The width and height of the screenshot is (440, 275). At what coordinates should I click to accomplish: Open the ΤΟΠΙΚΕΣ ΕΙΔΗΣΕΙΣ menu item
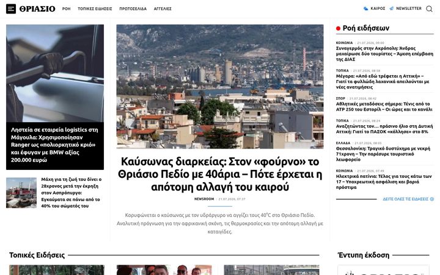95,9
